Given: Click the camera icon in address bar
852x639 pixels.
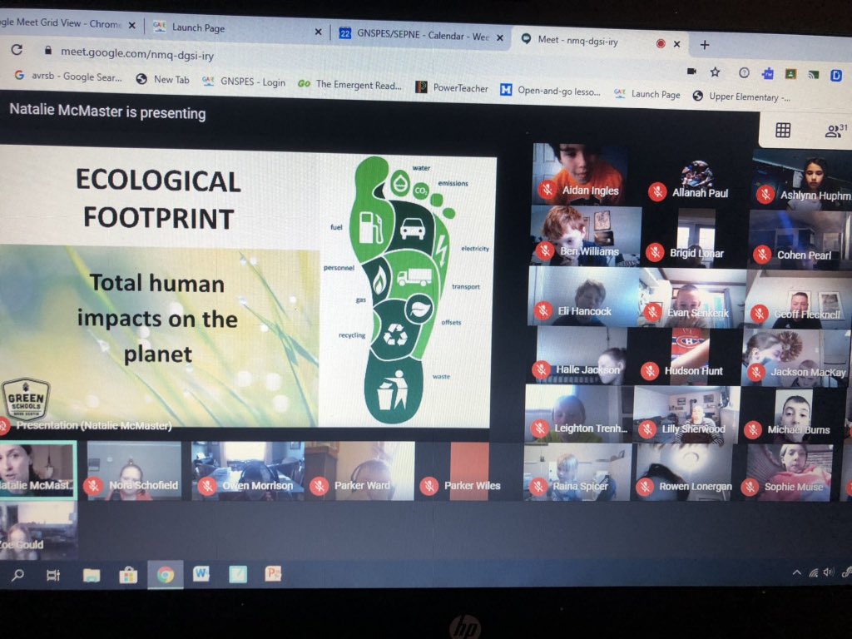Looking at the screenshot, I should [x=691, y=72].
